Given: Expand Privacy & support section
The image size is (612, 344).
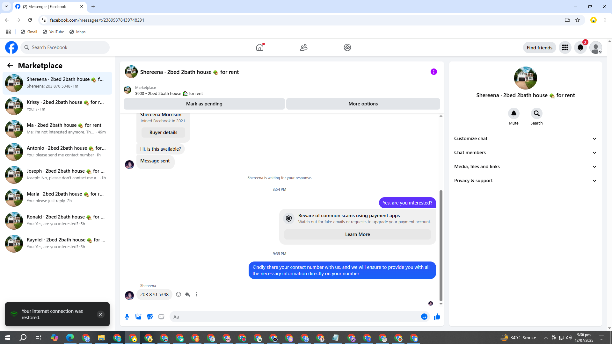Looking at the screenshot, I should [x=525, y=181].
